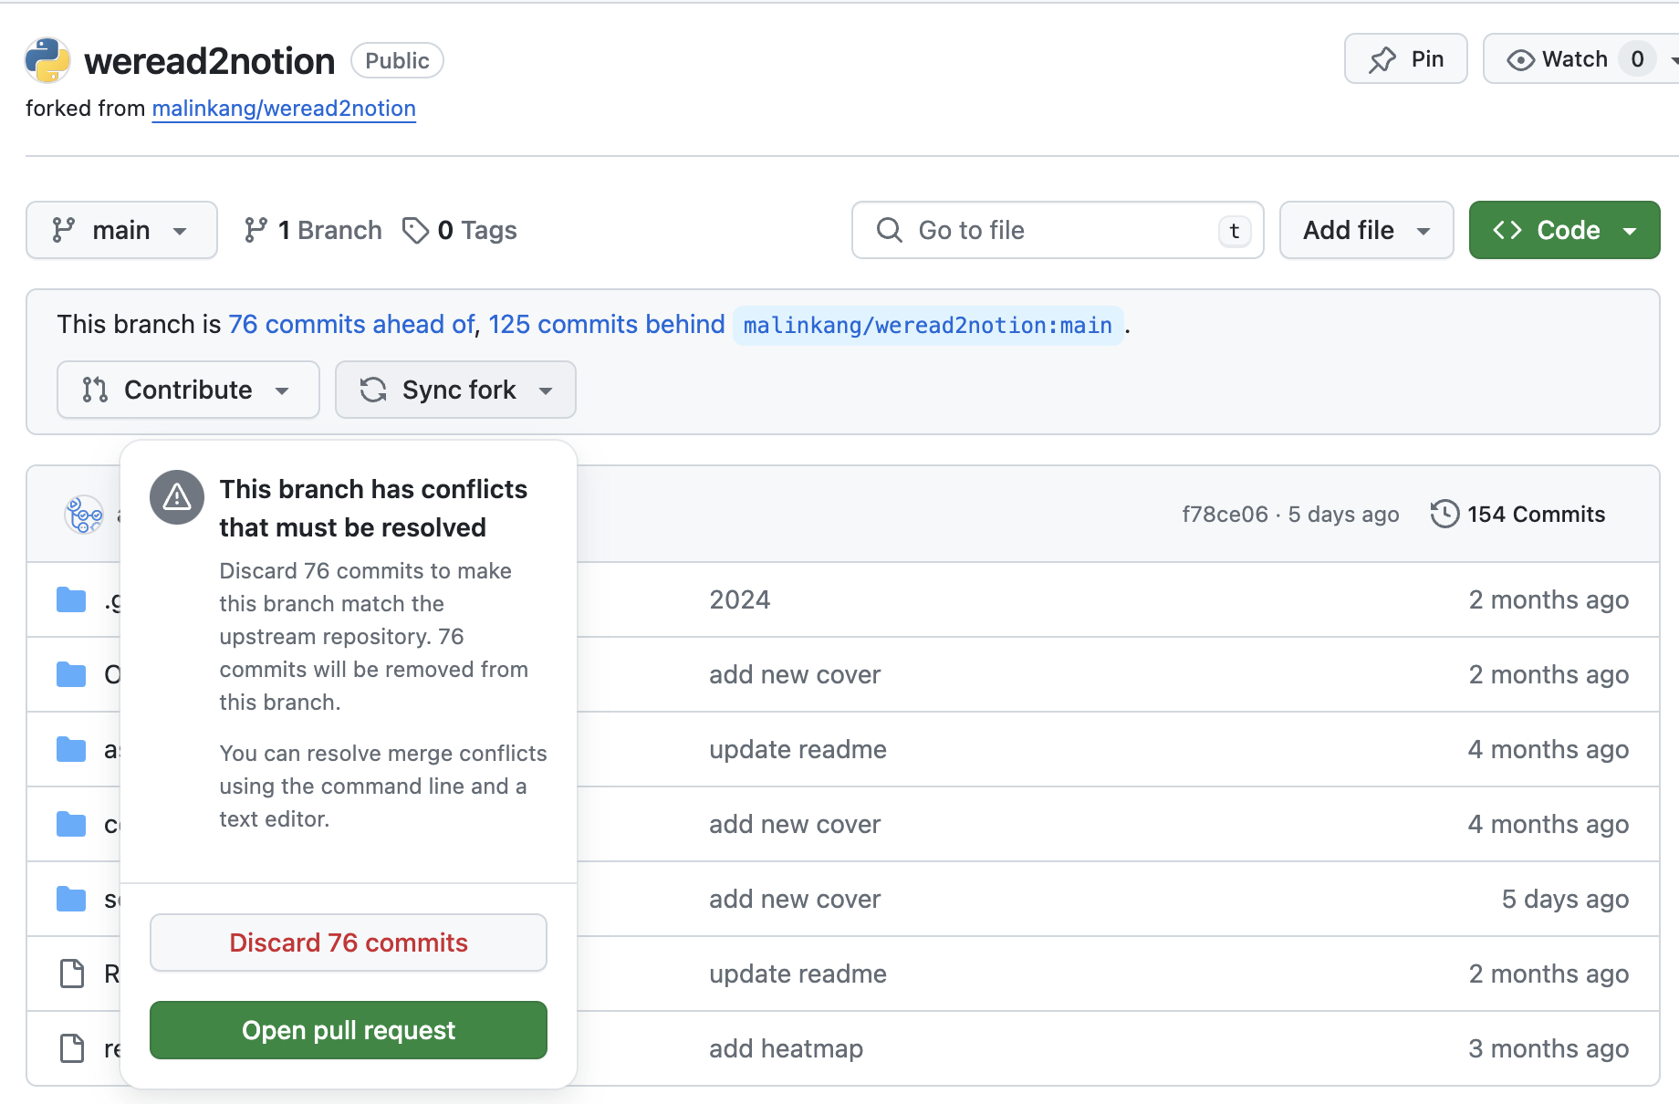Click the branch icon beside 1 Branch

point(255,230)
